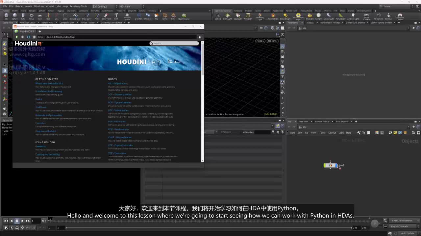
Task: Select the File shelf tool
Action: point(156,16)
